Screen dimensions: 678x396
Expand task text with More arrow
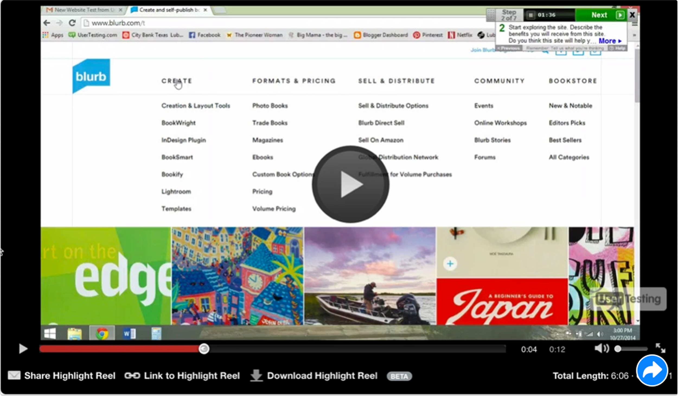(610, 41)
